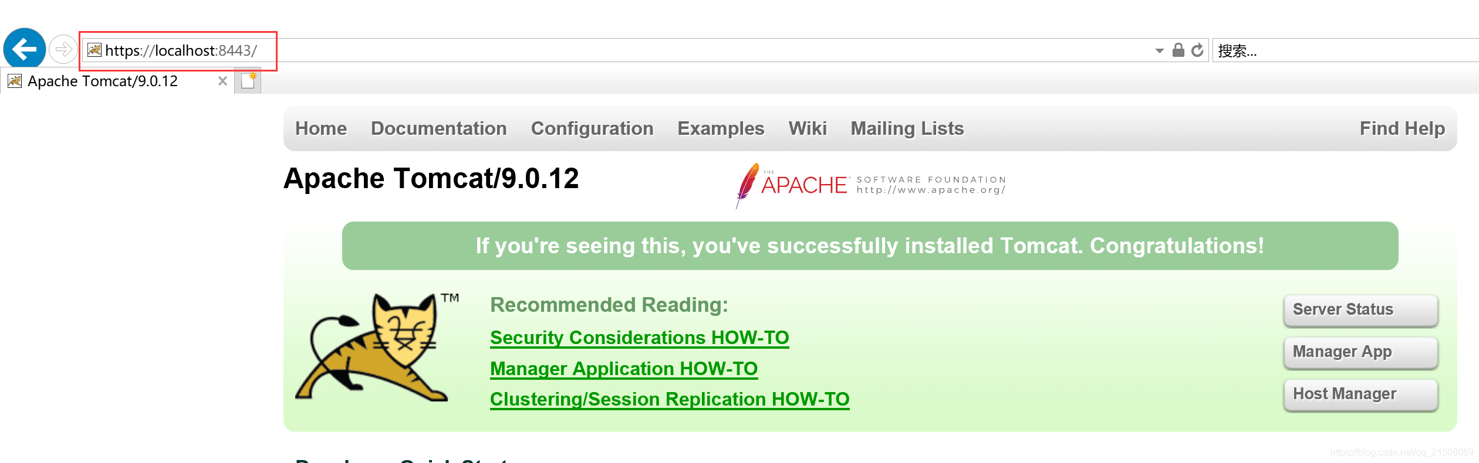Open the Documentation navigation item
This screenshot has height=463, width=1479.
click(x=438, y=128)
